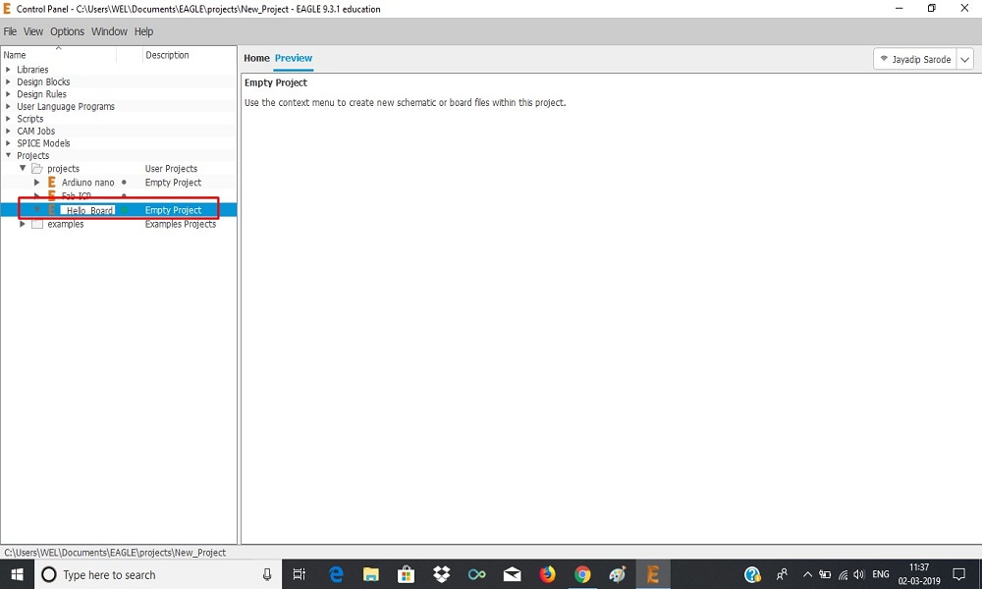Show hidden tray icons chevron

pyautogui.click(x=808, y=574)
